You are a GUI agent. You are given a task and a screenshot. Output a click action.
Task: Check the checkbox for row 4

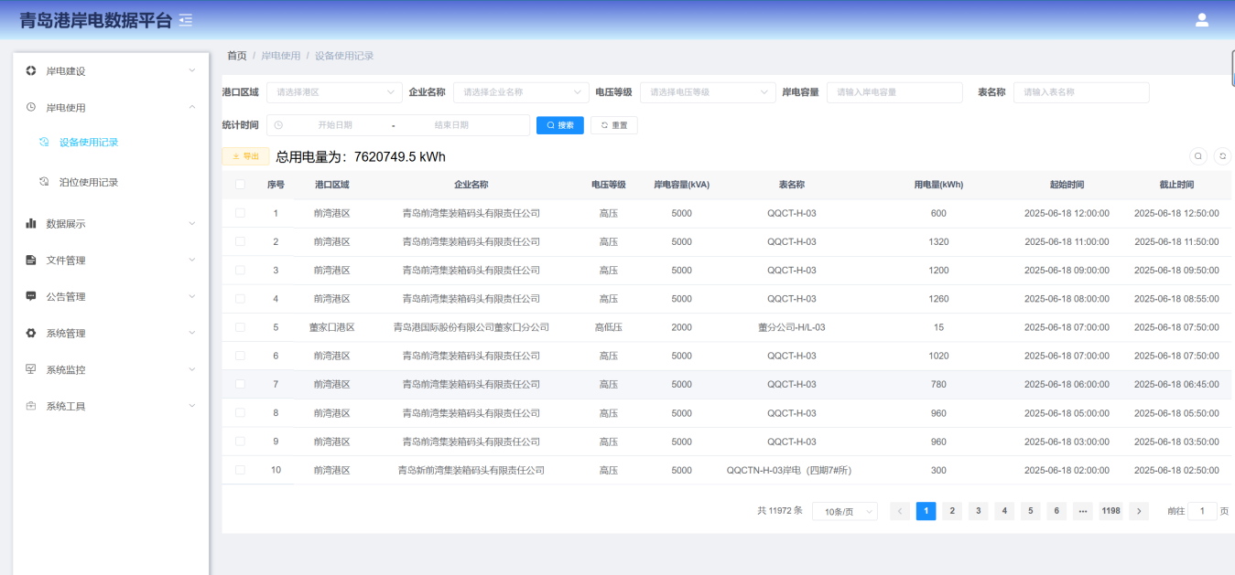click(x=240, y=298)
